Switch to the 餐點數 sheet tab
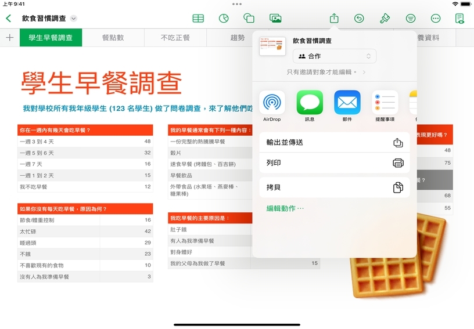Screen dimensions: 474x329 pyautogui.click(x=113, y=38)
